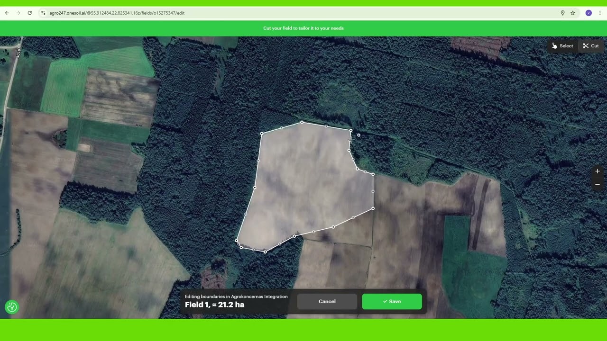607x341 pixels.
Task: Click 'Editing boundaries in Agrokoncernas Integration' text
Action: click(236, 296)
